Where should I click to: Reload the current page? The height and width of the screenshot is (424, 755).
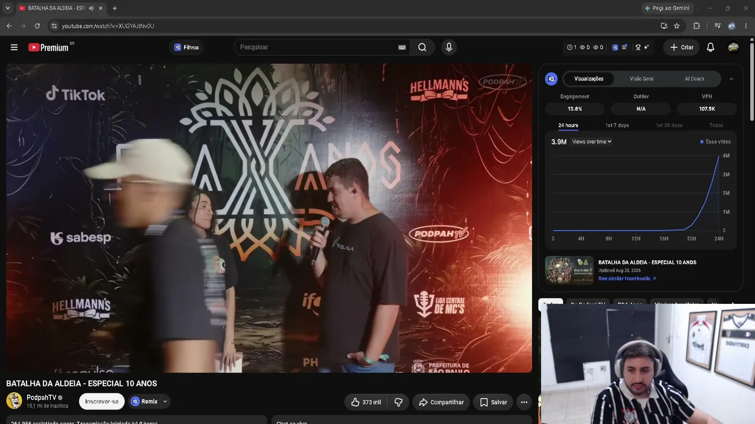pyautogui.click(x=37, y=26)
